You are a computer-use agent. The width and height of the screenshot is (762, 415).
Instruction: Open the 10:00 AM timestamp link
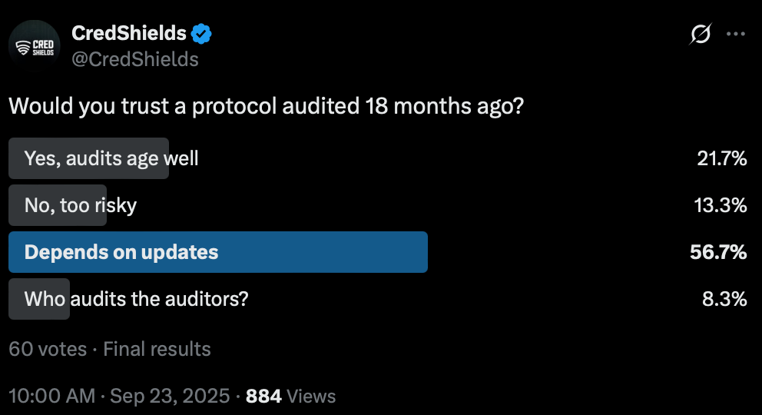[x=51, y=396]
